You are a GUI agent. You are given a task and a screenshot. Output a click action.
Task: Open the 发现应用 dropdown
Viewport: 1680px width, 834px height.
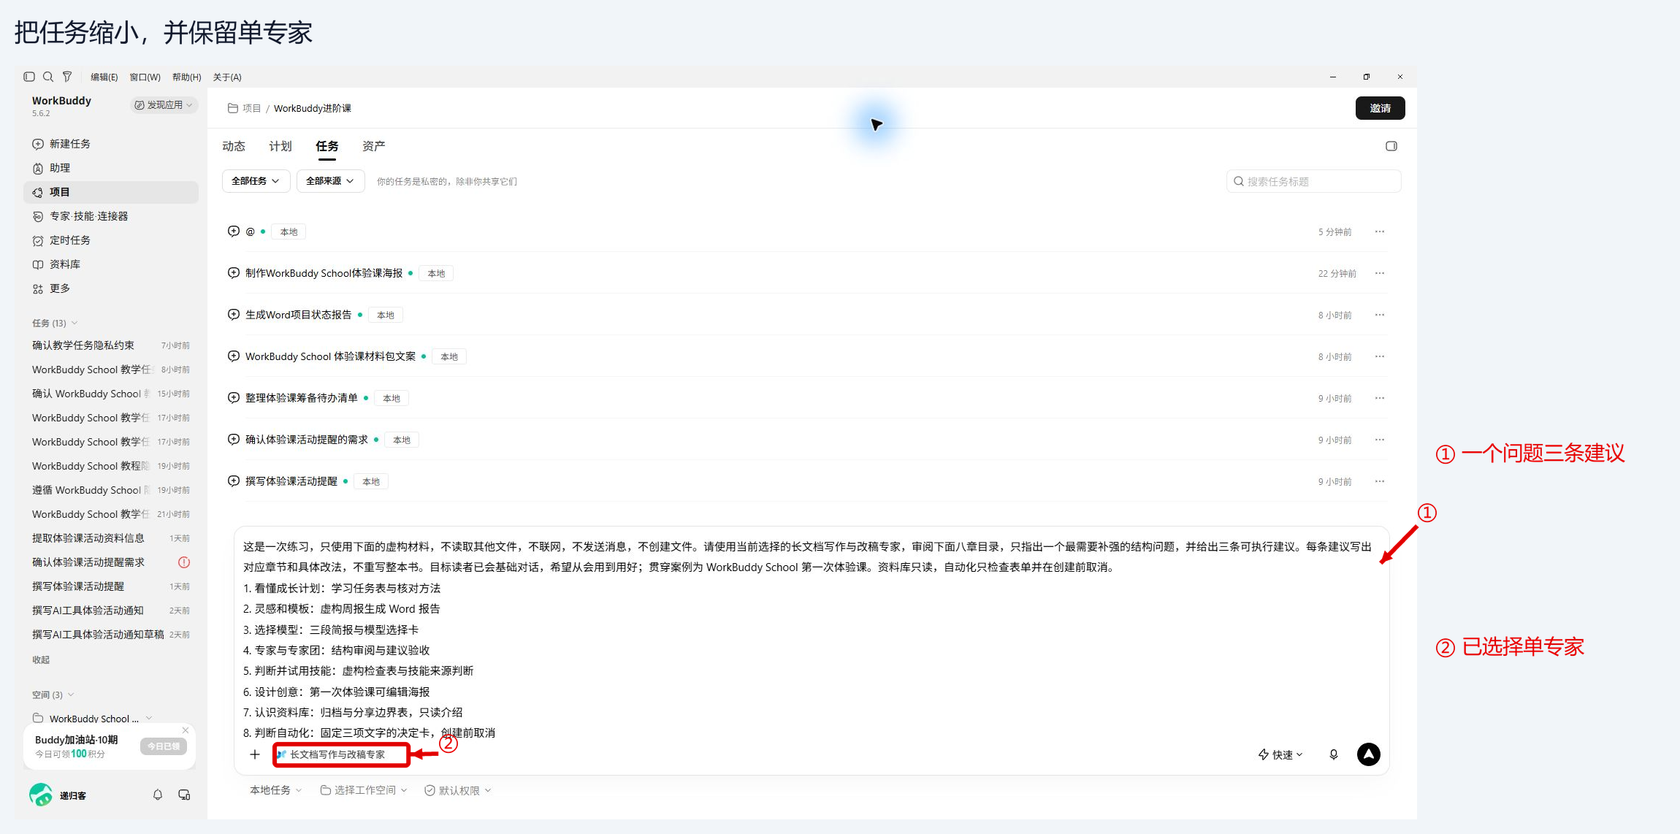(164, 105)
